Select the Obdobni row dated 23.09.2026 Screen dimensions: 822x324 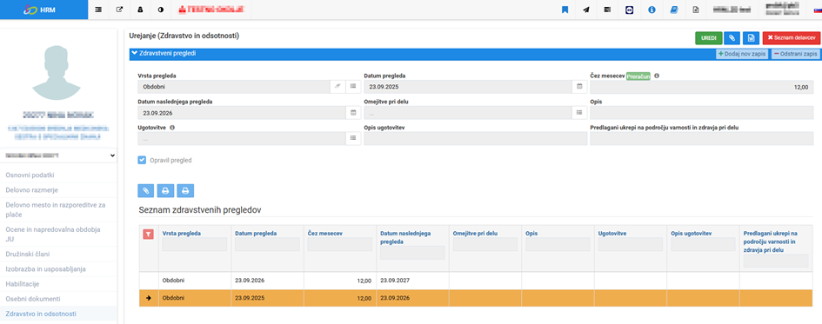(x=476, y=280)
